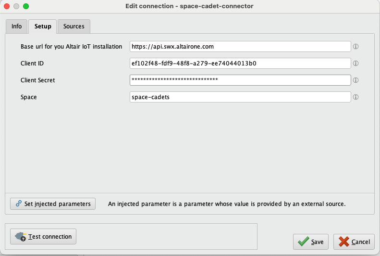Click the green checkmark Save icon
The width and height of the screenshot is (380, 256).
(x=303, y=242)
